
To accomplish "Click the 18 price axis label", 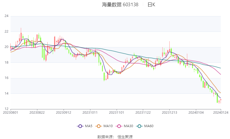I will tap(6, 62).
